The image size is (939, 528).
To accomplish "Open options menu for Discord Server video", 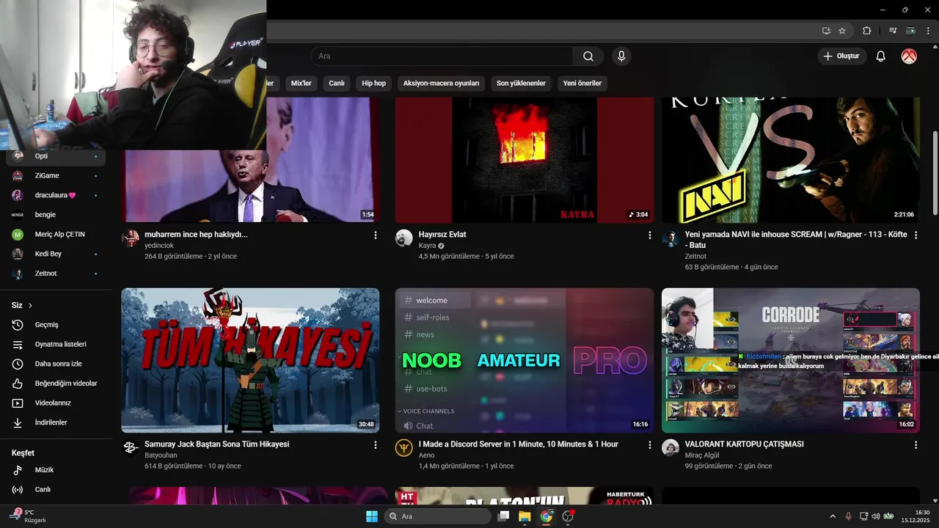I will 649,445.
